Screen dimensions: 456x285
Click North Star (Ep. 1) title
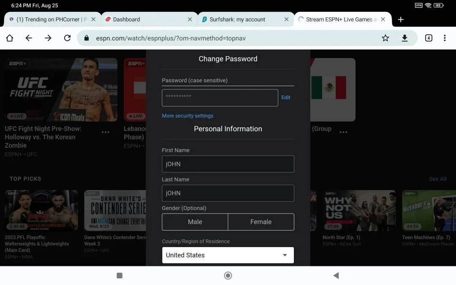pyautogui.click(x=342, y=237)
